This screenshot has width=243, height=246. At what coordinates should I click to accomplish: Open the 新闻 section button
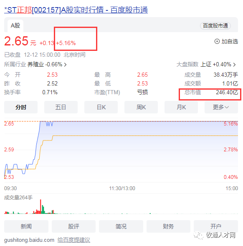(x=26, y=226)
